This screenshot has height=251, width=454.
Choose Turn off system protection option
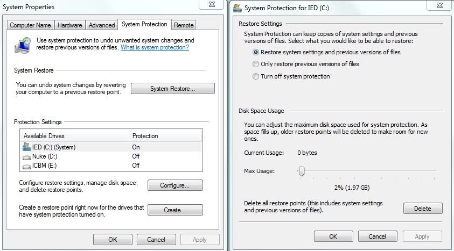point(256,76)
